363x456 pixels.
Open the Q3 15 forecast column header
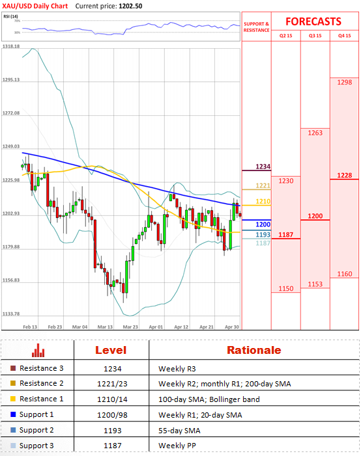click(315, 36)
